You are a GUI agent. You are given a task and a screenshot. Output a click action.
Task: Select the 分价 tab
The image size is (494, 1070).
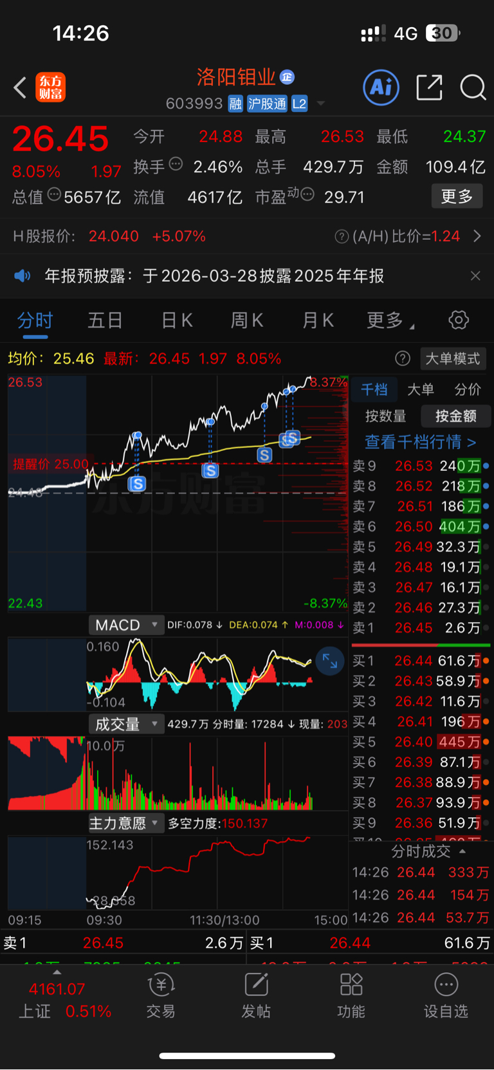click(468, 389)
